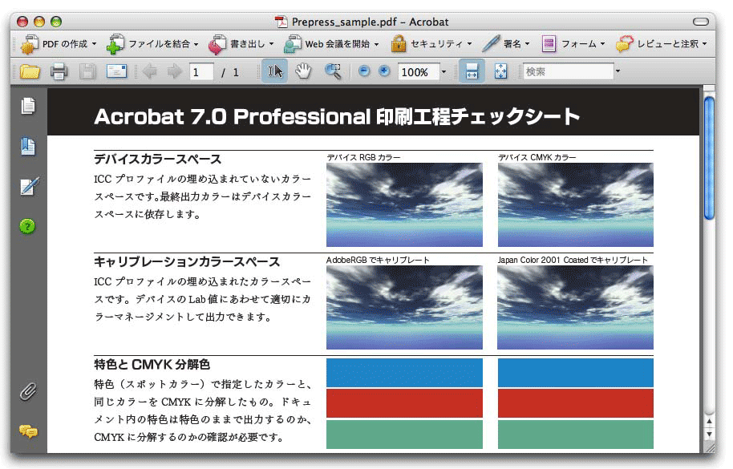Click the toolbar toggle pill button
733x469 pixels.
[700, 22]
